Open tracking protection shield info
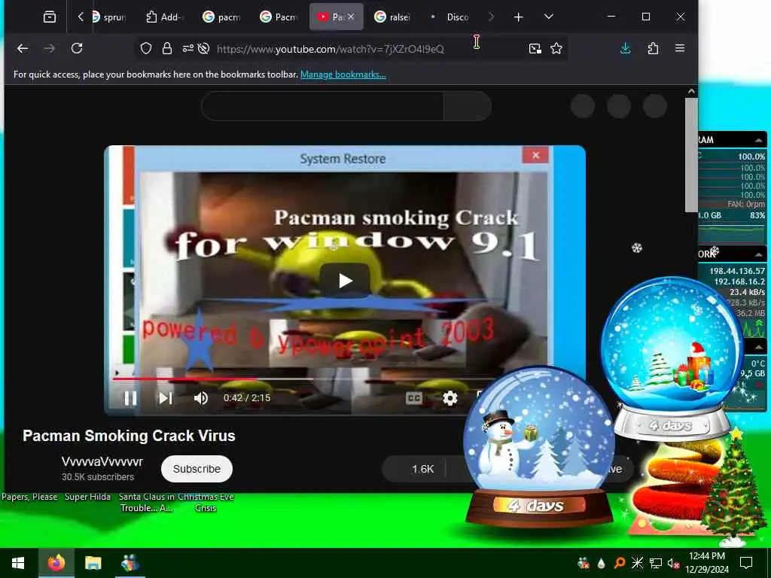The image size is (771, 578). pyautogui.click(x=146, y=48)
